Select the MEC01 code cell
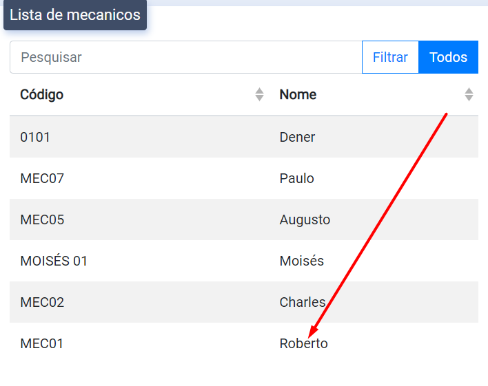Viewport: 488px width, 386px height. pos(41,343)
